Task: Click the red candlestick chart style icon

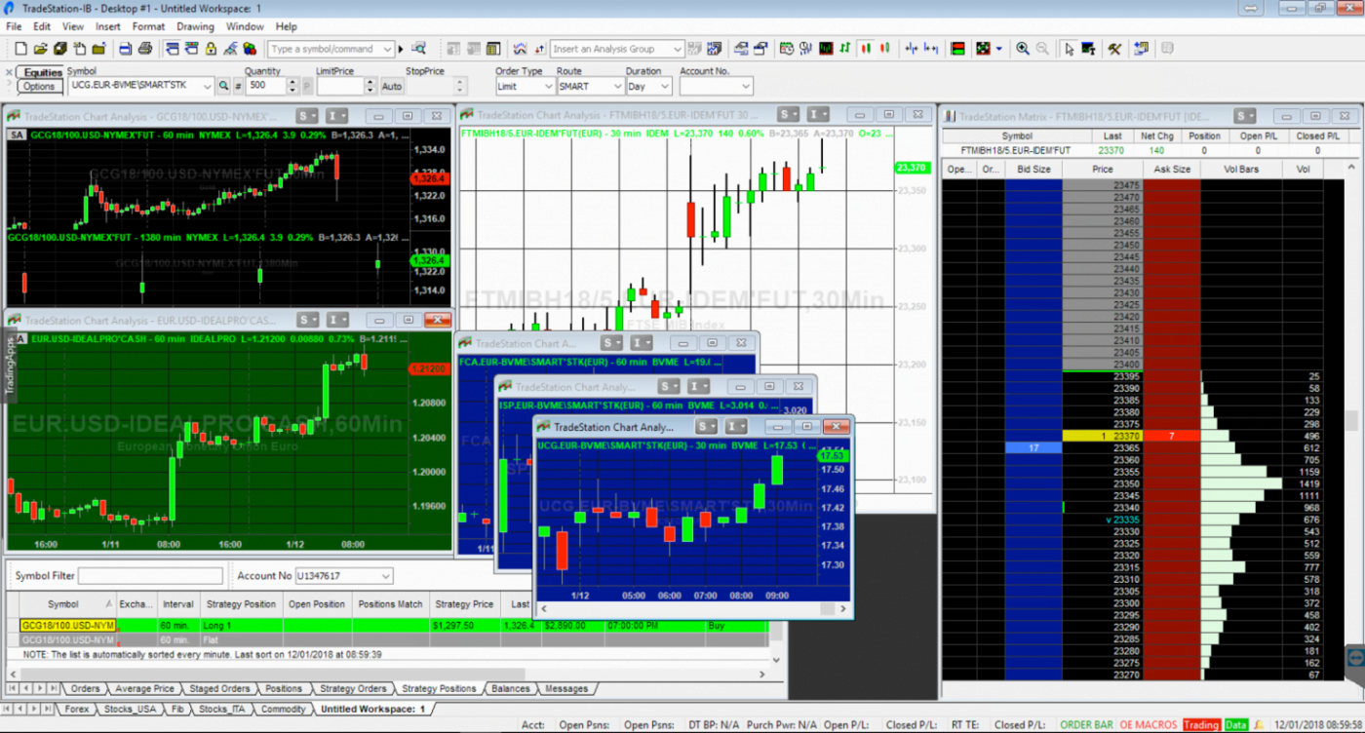Action: pyautogui.click(x=866, y=49)
